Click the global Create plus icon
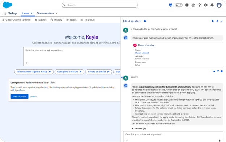226x142 pixels. 187,5
